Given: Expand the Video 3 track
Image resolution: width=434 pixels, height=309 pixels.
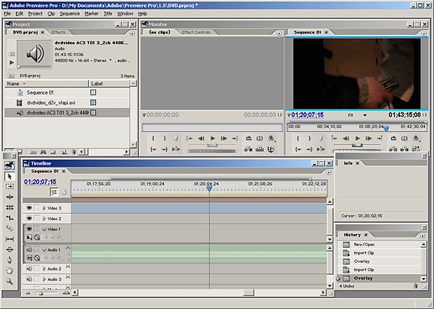Looking at the screenshot, I should pos(43,208).
